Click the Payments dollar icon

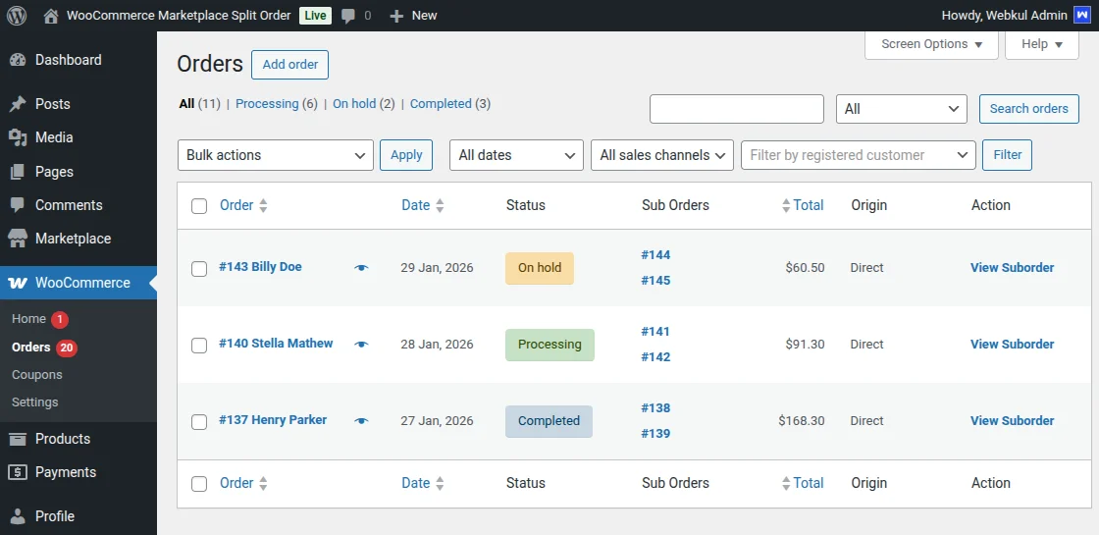click(18, 472)
